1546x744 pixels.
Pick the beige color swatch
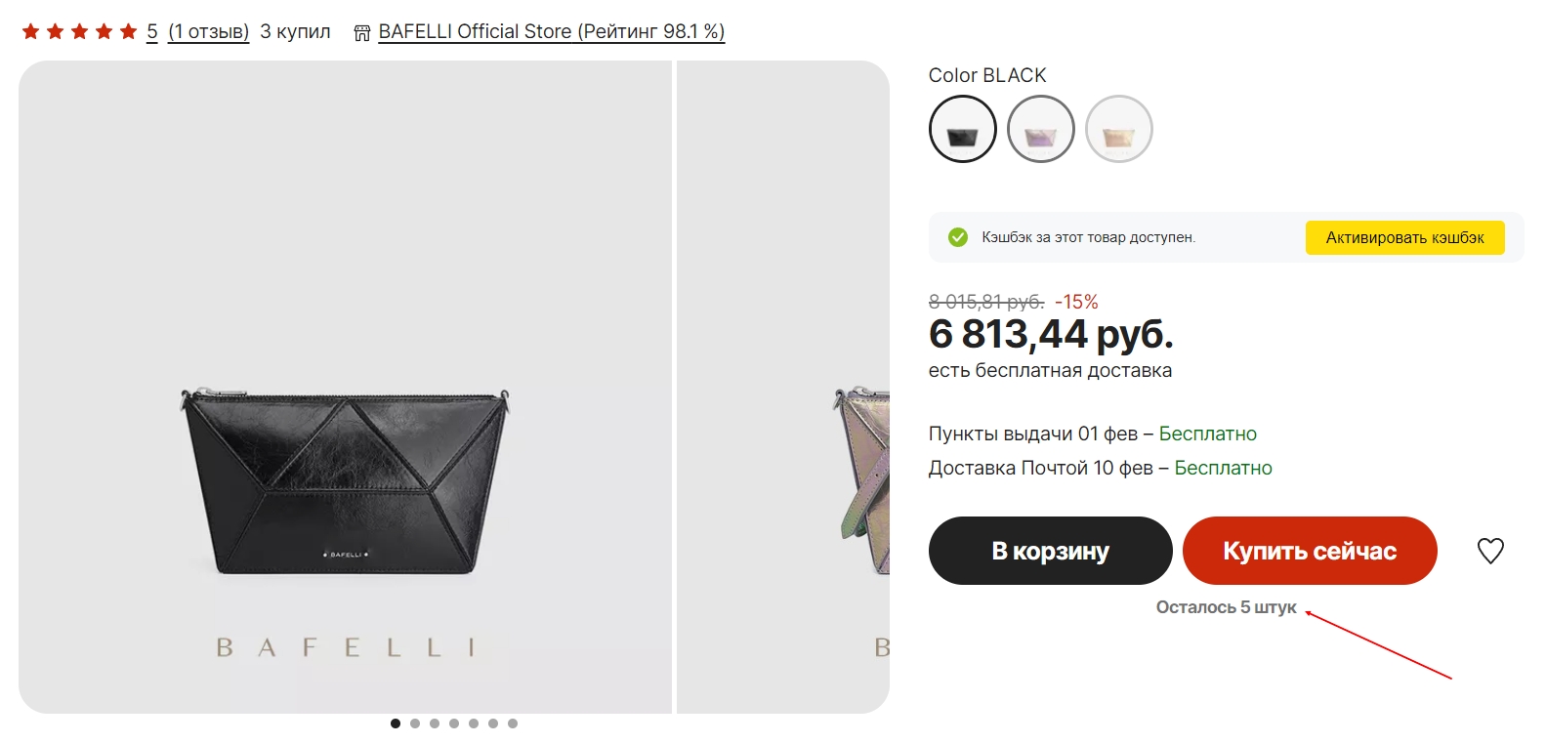[x=1119, y=129]
